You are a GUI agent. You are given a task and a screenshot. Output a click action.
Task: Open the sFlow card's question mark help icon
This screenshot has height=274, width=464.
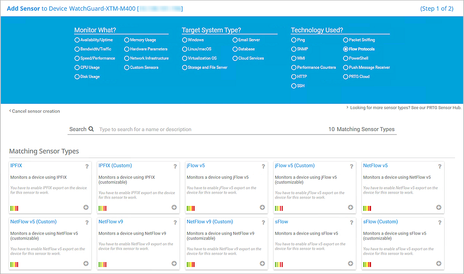pos(350,223)
